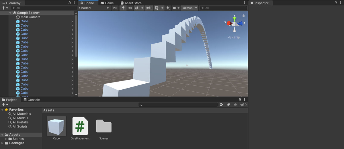Click the Scene view search field
344x149 pixels.
click(223, 8)
